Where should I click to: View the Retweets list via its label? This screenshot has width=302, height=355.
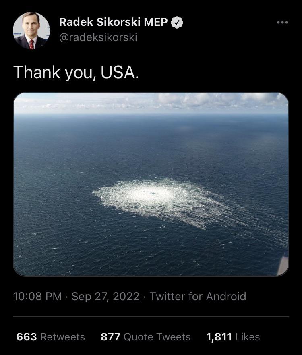63,337
